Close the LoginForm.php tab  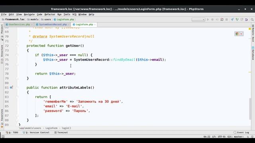(x=95, y=25)
